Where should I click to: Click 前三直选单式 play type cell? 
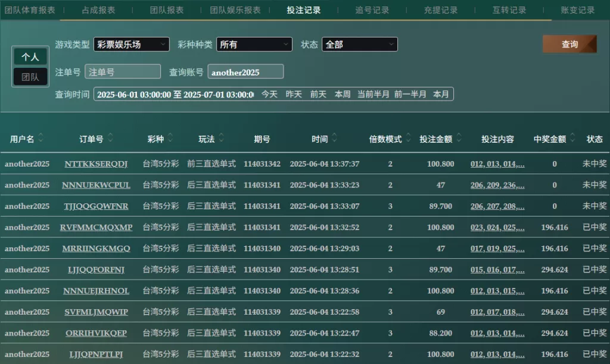pos(211,164)
